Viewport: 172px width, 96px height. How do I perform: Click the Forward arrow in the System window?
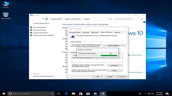click(x=36, y=19)
